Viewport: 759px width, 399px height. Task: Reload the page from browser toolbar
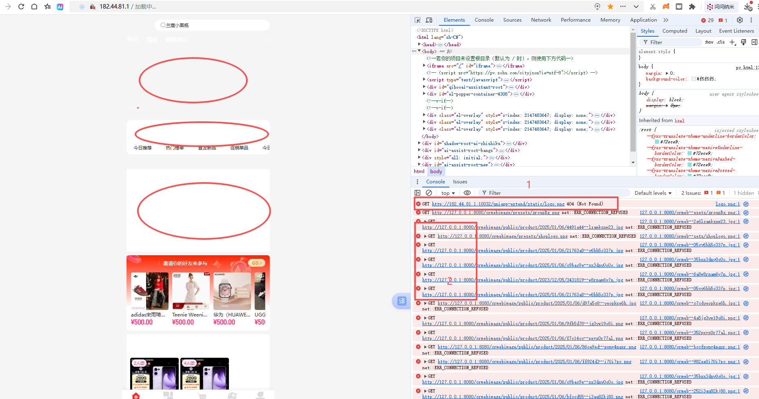[x=21, y=7]
